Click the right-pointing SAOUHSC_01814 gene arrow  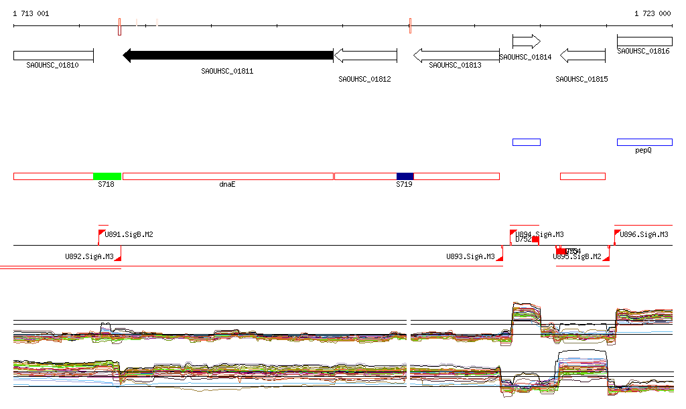[527, 42]
